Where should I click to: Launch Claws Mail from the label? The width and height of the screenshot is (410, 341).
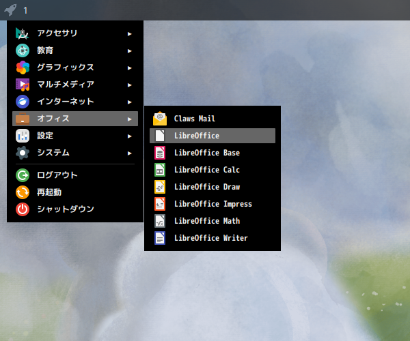[x=195, y=119]
